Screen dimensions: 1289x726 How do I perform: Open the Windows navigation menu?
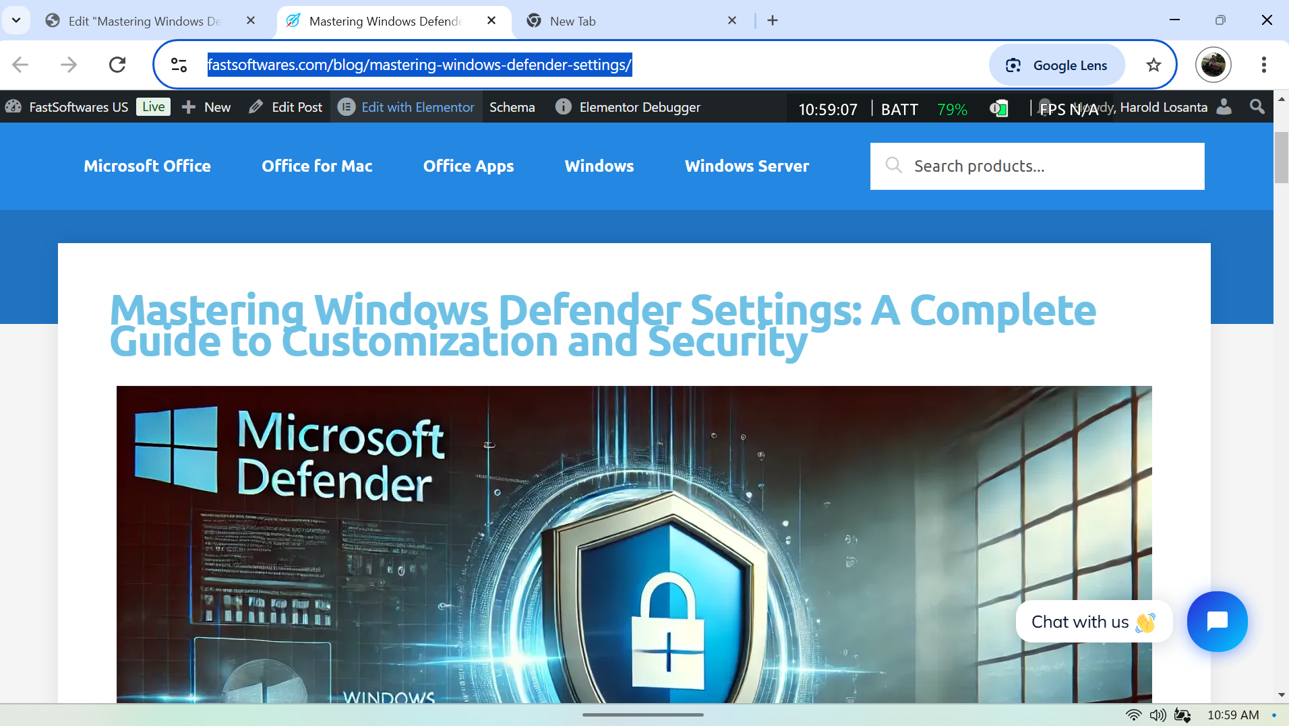coord(599,166)
